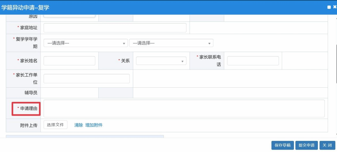The image size is (337, 152).
Task: Select the 家长工作单位 text field
Action: (x=87, y=79)
